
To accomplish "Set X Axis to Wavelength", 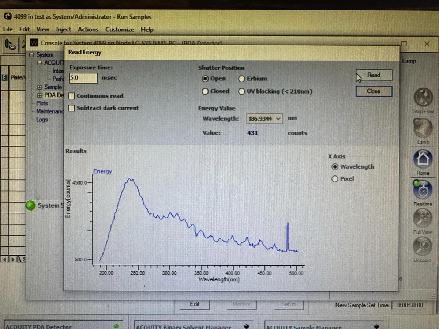I will pos(335,167).
